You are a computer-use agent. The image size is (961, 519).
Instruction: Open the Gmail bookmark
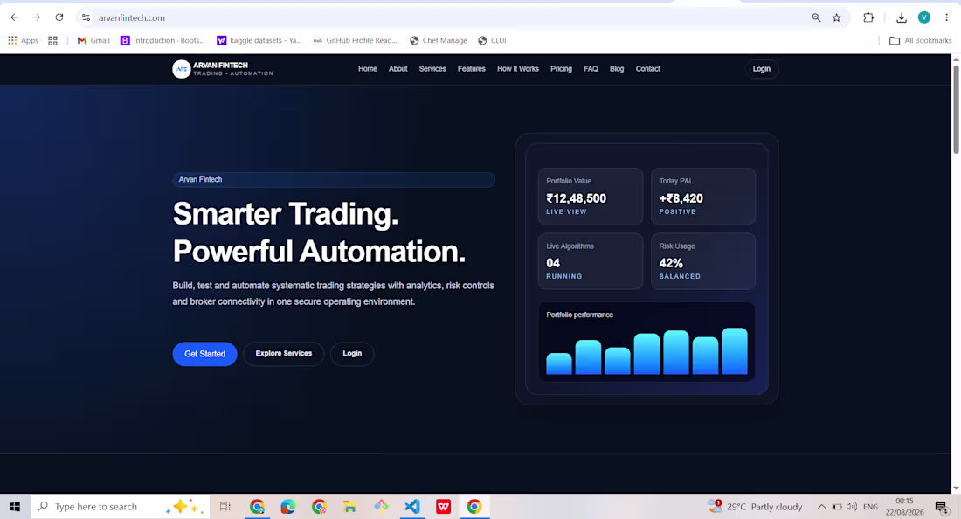pyautogui.click(x=93, y=40)
